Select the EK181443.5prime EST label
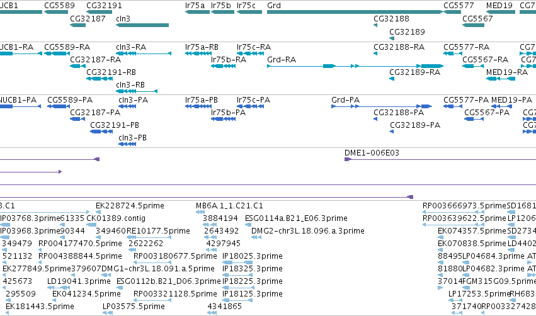This screenshot has height=316, width=536. click(40, 307)
